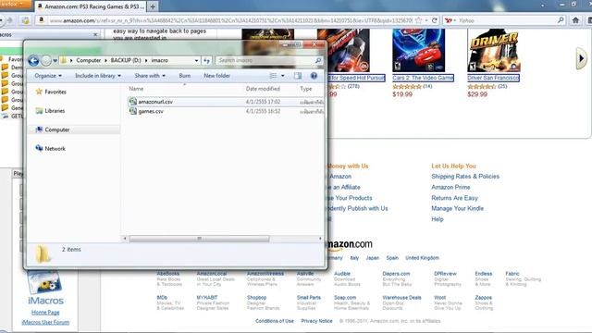
Task: Click the Explorer refresh button next to the address bar
Action: point(206,60)
